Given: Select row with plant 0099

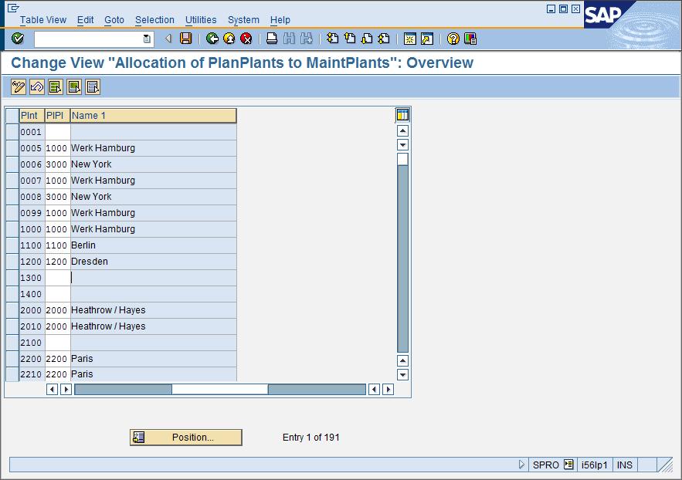Looking at the screenshot, I should 12,213.
